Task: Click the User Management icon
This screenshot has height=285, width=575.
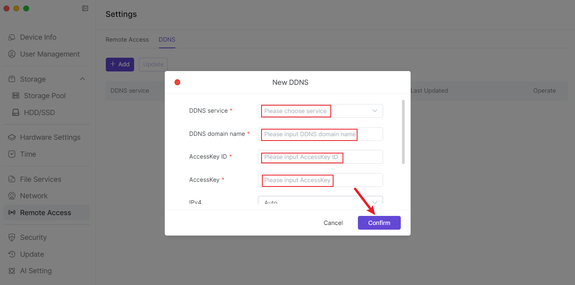Action: (12, 54)
